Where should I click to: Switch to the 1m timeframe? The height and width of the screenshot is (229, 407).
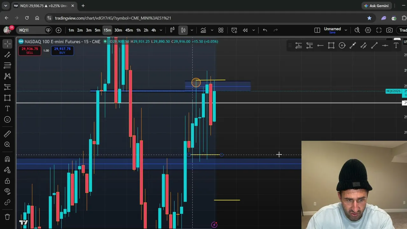[x=71, y=30]
